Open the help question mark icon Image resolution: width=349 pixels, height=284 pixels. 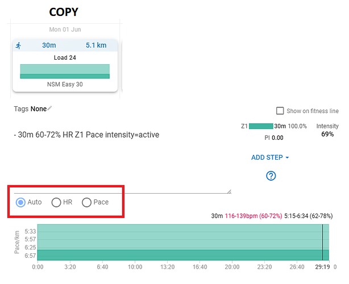point(271,176)
